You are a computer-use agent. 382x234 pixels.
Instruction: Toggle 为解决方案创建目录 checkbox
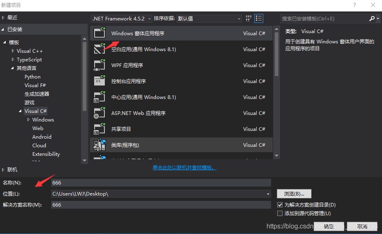pyautogui.click(x=280, y=205)
